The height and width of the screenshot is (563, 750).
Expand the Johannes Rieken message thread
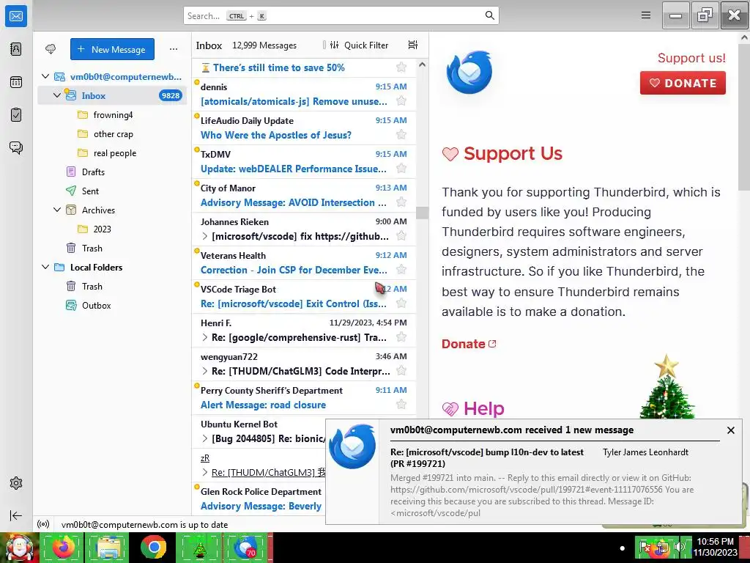[205, 236]
